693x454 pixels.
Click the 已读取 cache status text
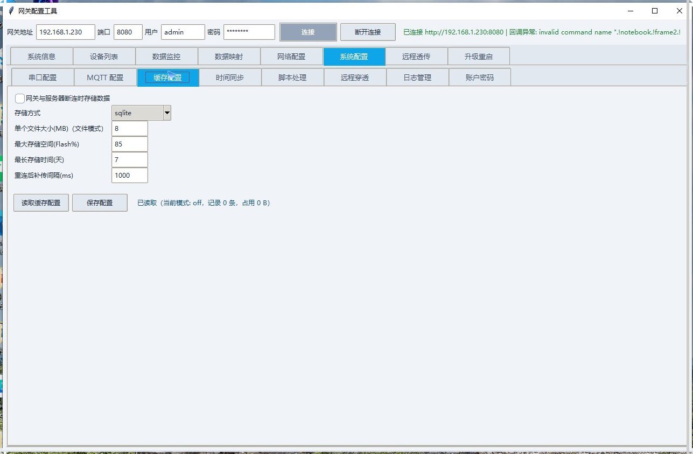pyautogui.click(x=204, y=203)
